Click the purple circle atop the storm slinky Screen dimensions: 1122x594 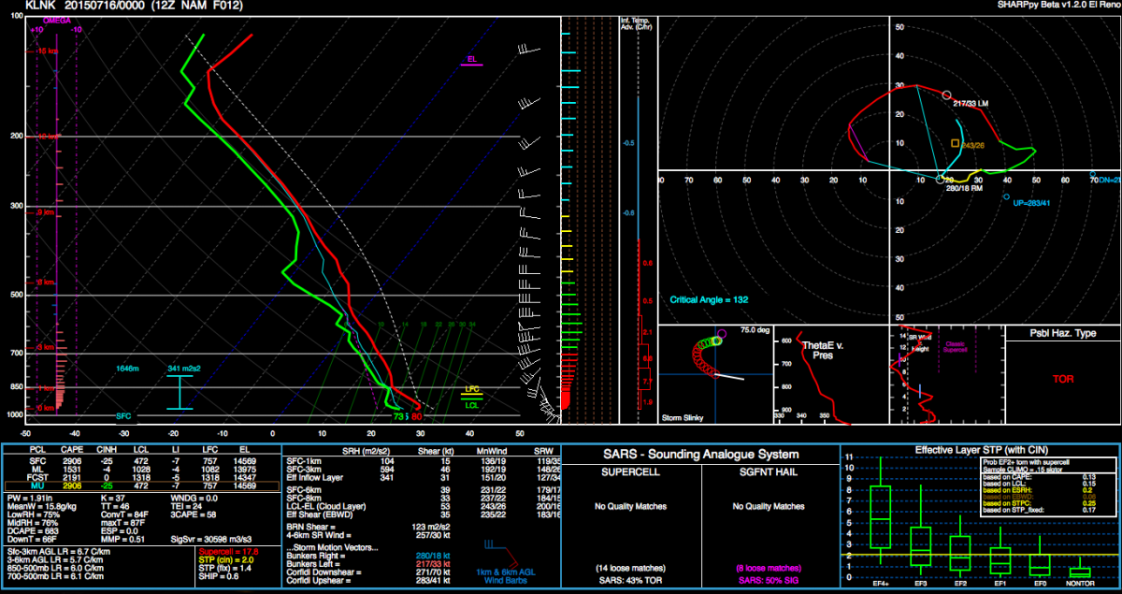pos(721,332)
